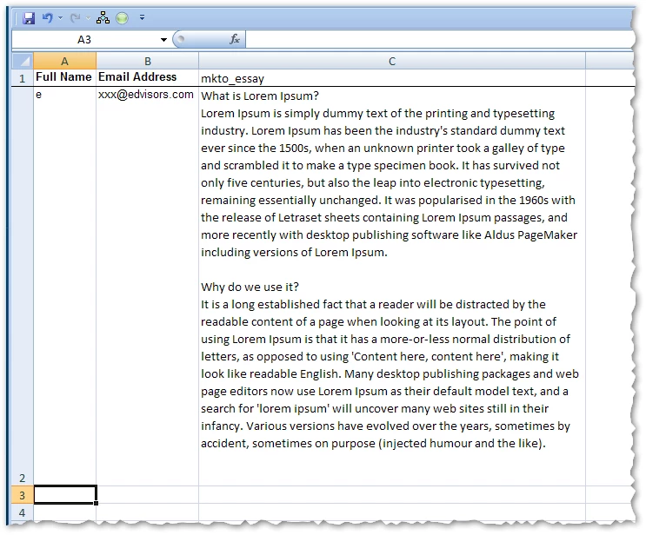
Task: Click empty cell B3
Action: tap(148, 495)
